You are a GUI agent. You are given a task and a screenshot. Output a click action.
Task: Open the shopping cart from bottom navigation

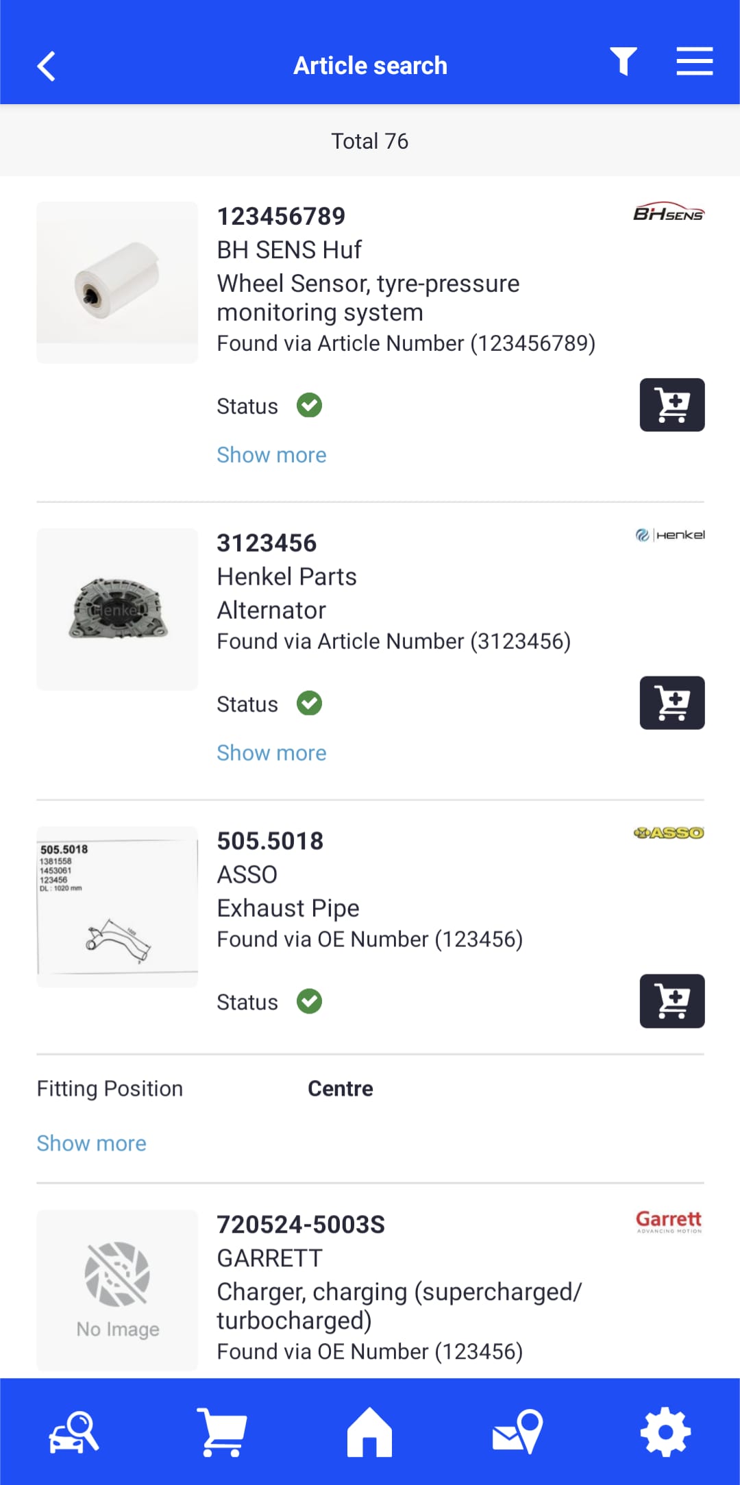pos(222,1431)
